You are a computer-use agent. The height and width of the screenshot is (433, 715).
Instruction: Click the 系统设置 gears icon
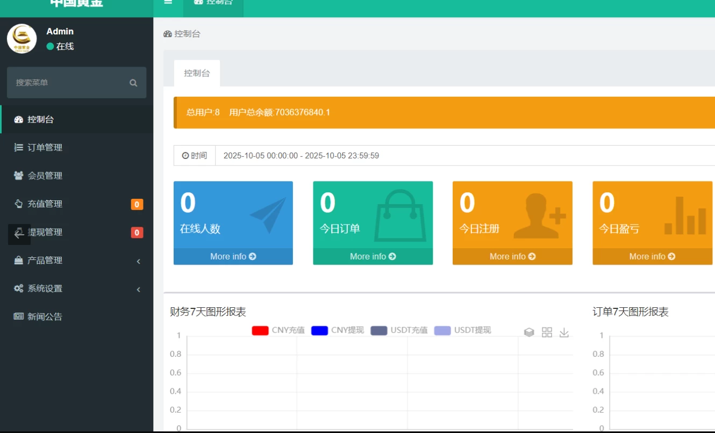(18, 288)
